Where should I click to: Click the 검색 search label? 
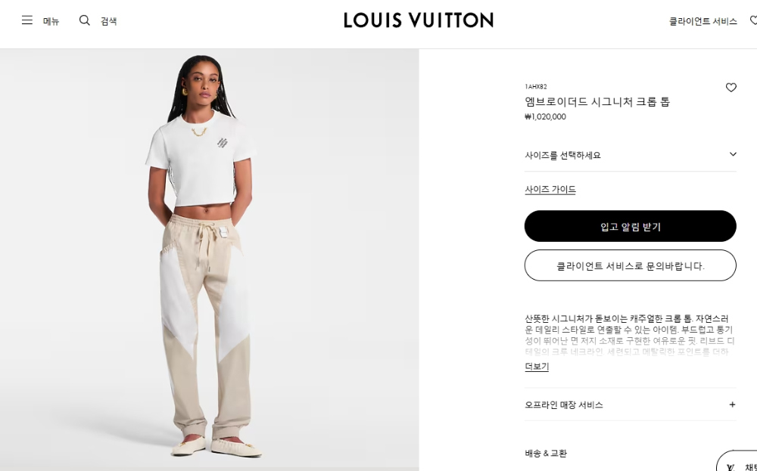coord(108,21)
